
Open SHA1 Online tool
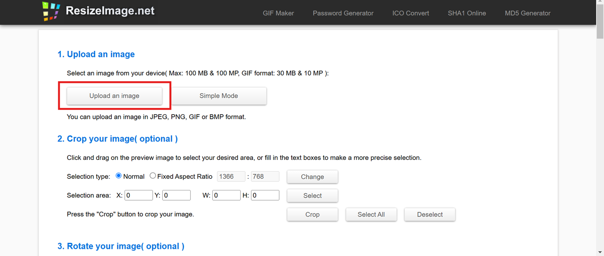click(467, 13)
